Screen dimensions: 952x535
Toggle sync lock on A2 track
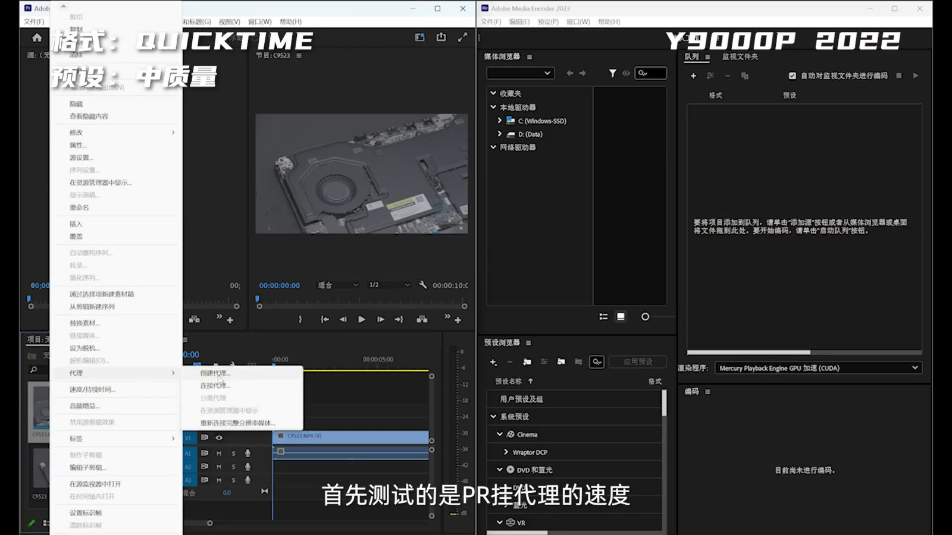coord(204,467)
